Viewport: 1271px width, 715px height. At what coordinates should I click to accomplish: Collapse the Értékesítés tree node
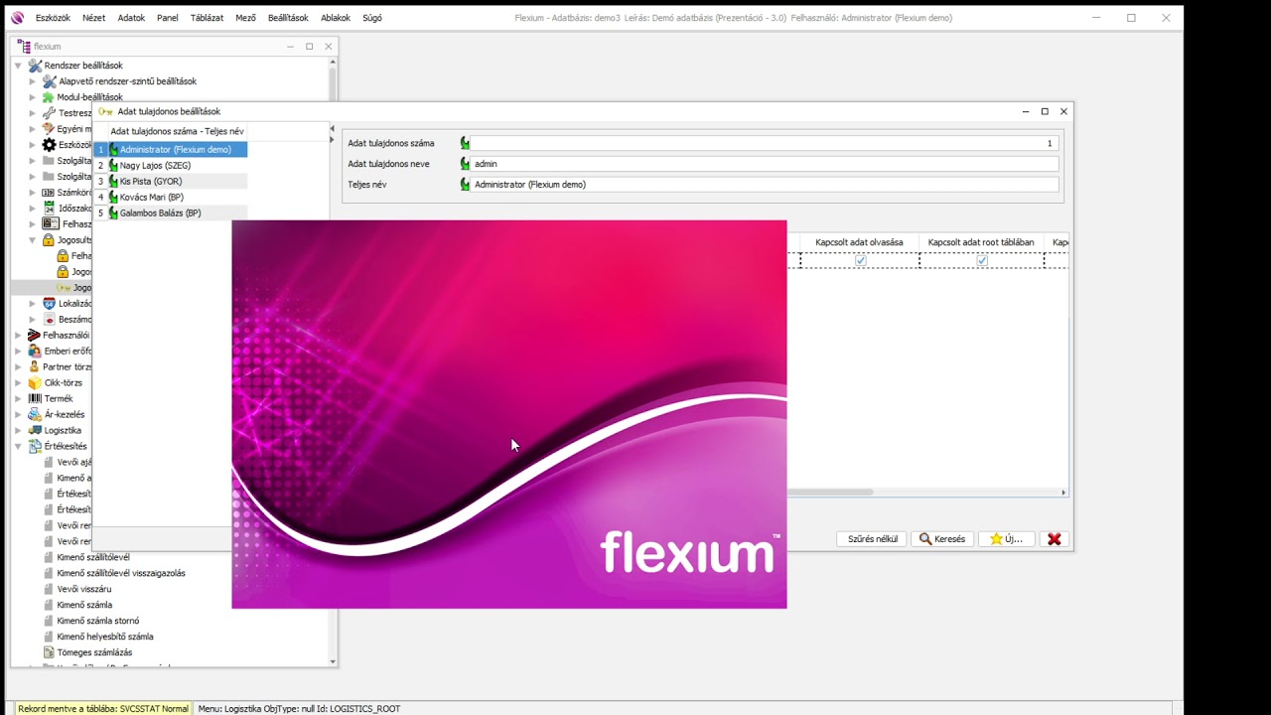18,447
